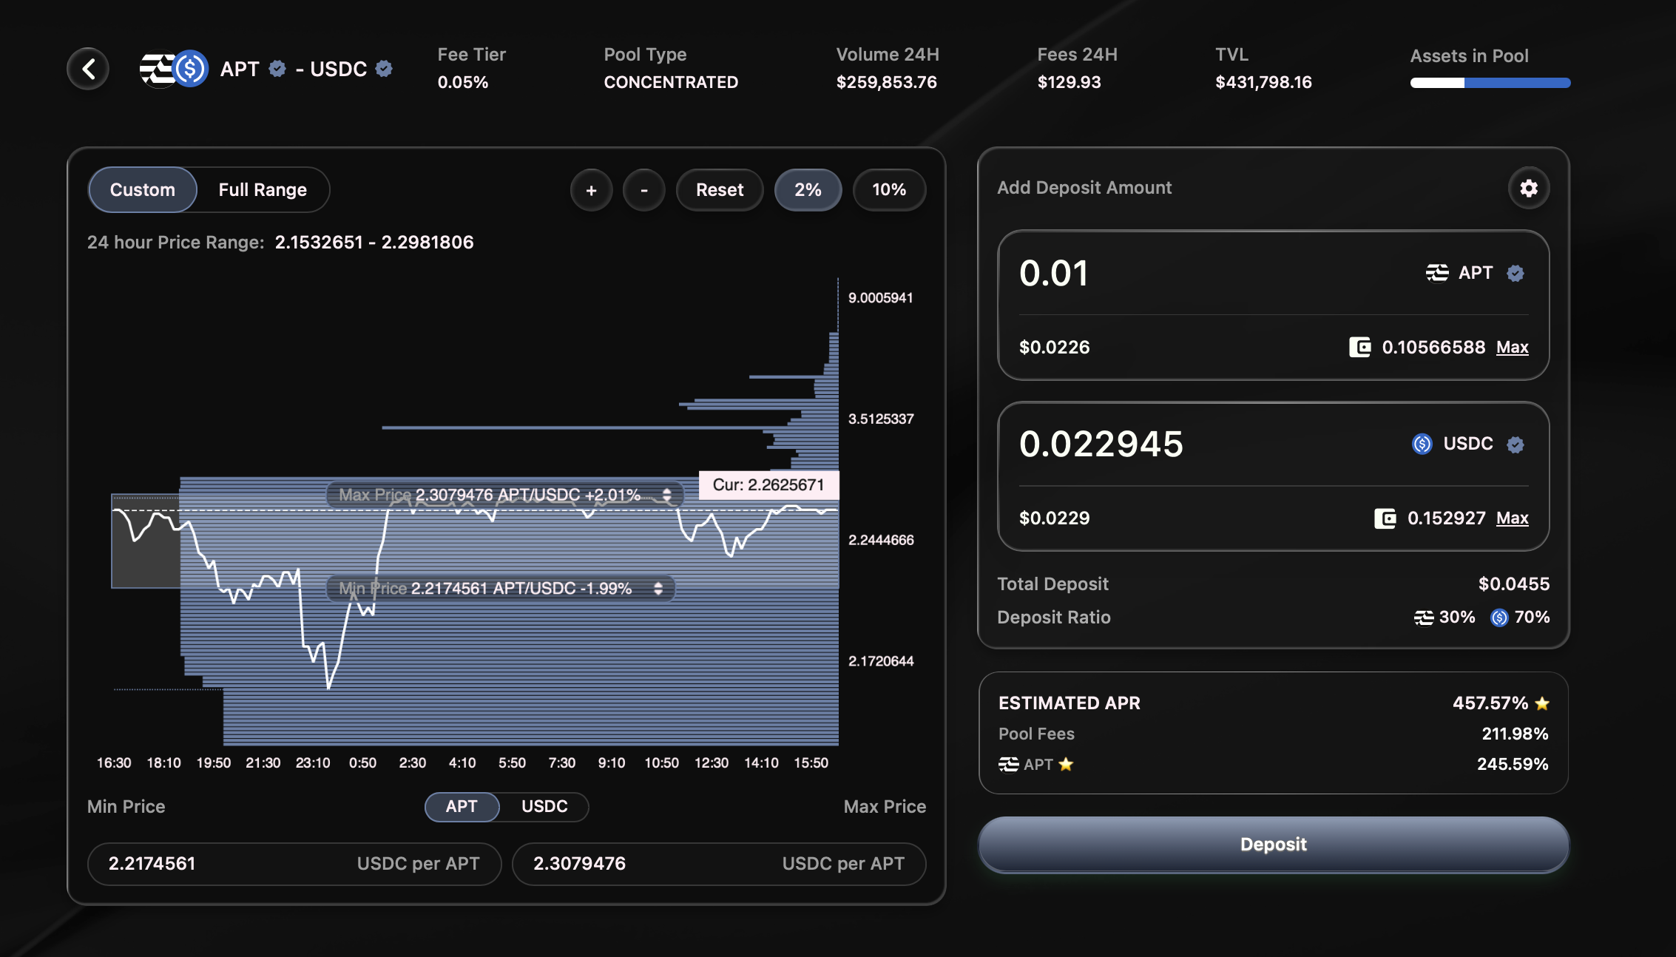Toggle price denomination to USDC
The width and height of the screenshot is (1676, 957).
544,806
